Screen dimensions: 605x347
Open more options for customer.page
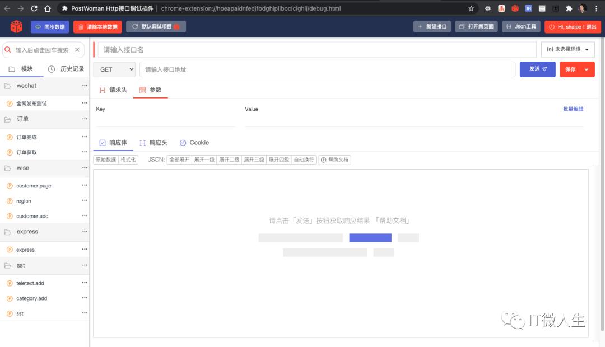85,185
